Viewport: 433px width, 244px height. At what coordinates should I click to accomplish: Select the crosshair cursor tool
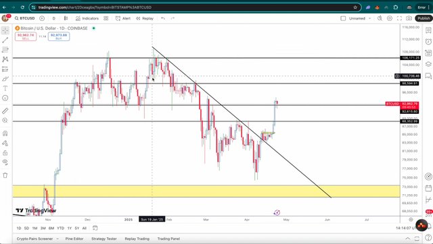click(5, 30)
